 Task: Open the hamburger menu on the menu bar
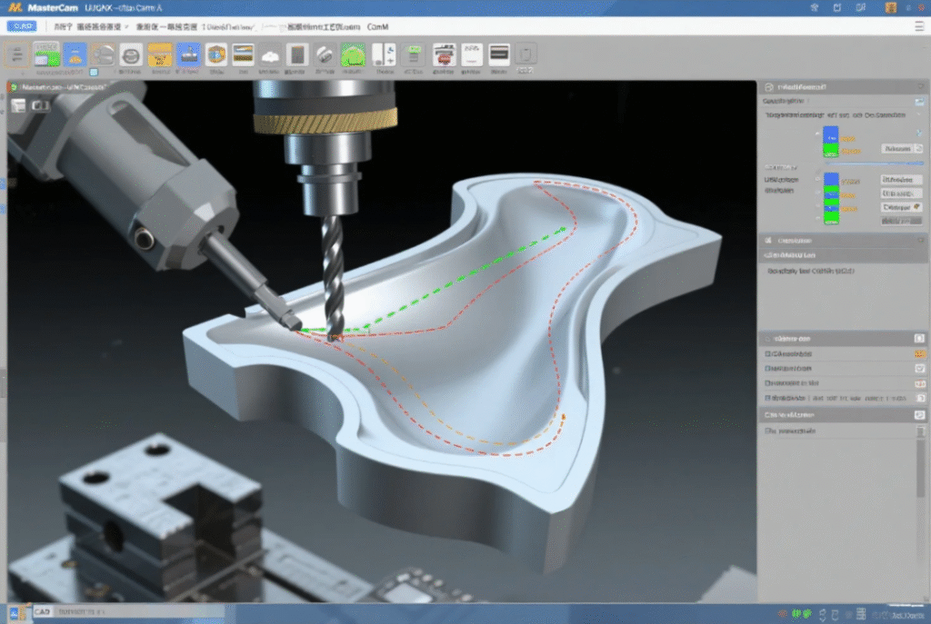coord(919,26)
